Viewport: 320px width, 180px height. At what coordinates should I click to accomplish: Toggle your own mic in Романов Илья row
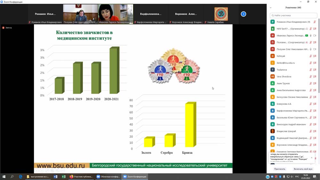315,22
